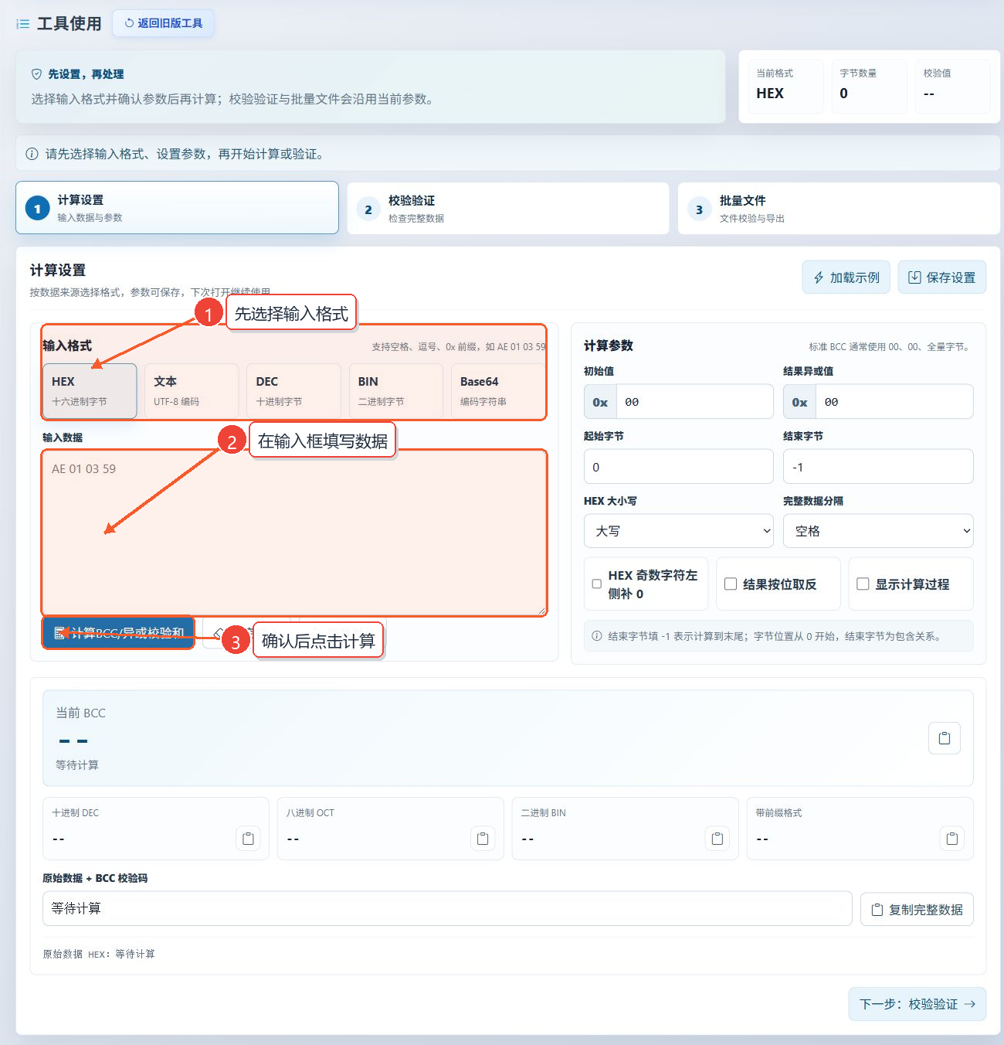This screenshot has width=1004, height=1045.
Task: Click the 起始字节 input field
Action: tap(679, 467)
